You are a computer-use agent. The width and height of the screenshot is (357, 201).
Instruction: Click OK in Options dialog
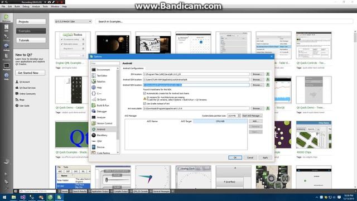[235, 157]
